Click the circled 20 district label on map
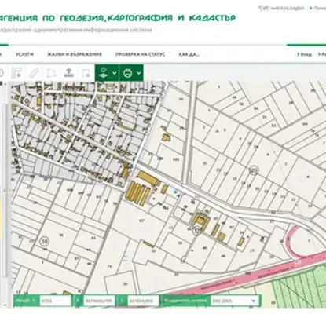 pyautogui.click(x=254, y=170)
